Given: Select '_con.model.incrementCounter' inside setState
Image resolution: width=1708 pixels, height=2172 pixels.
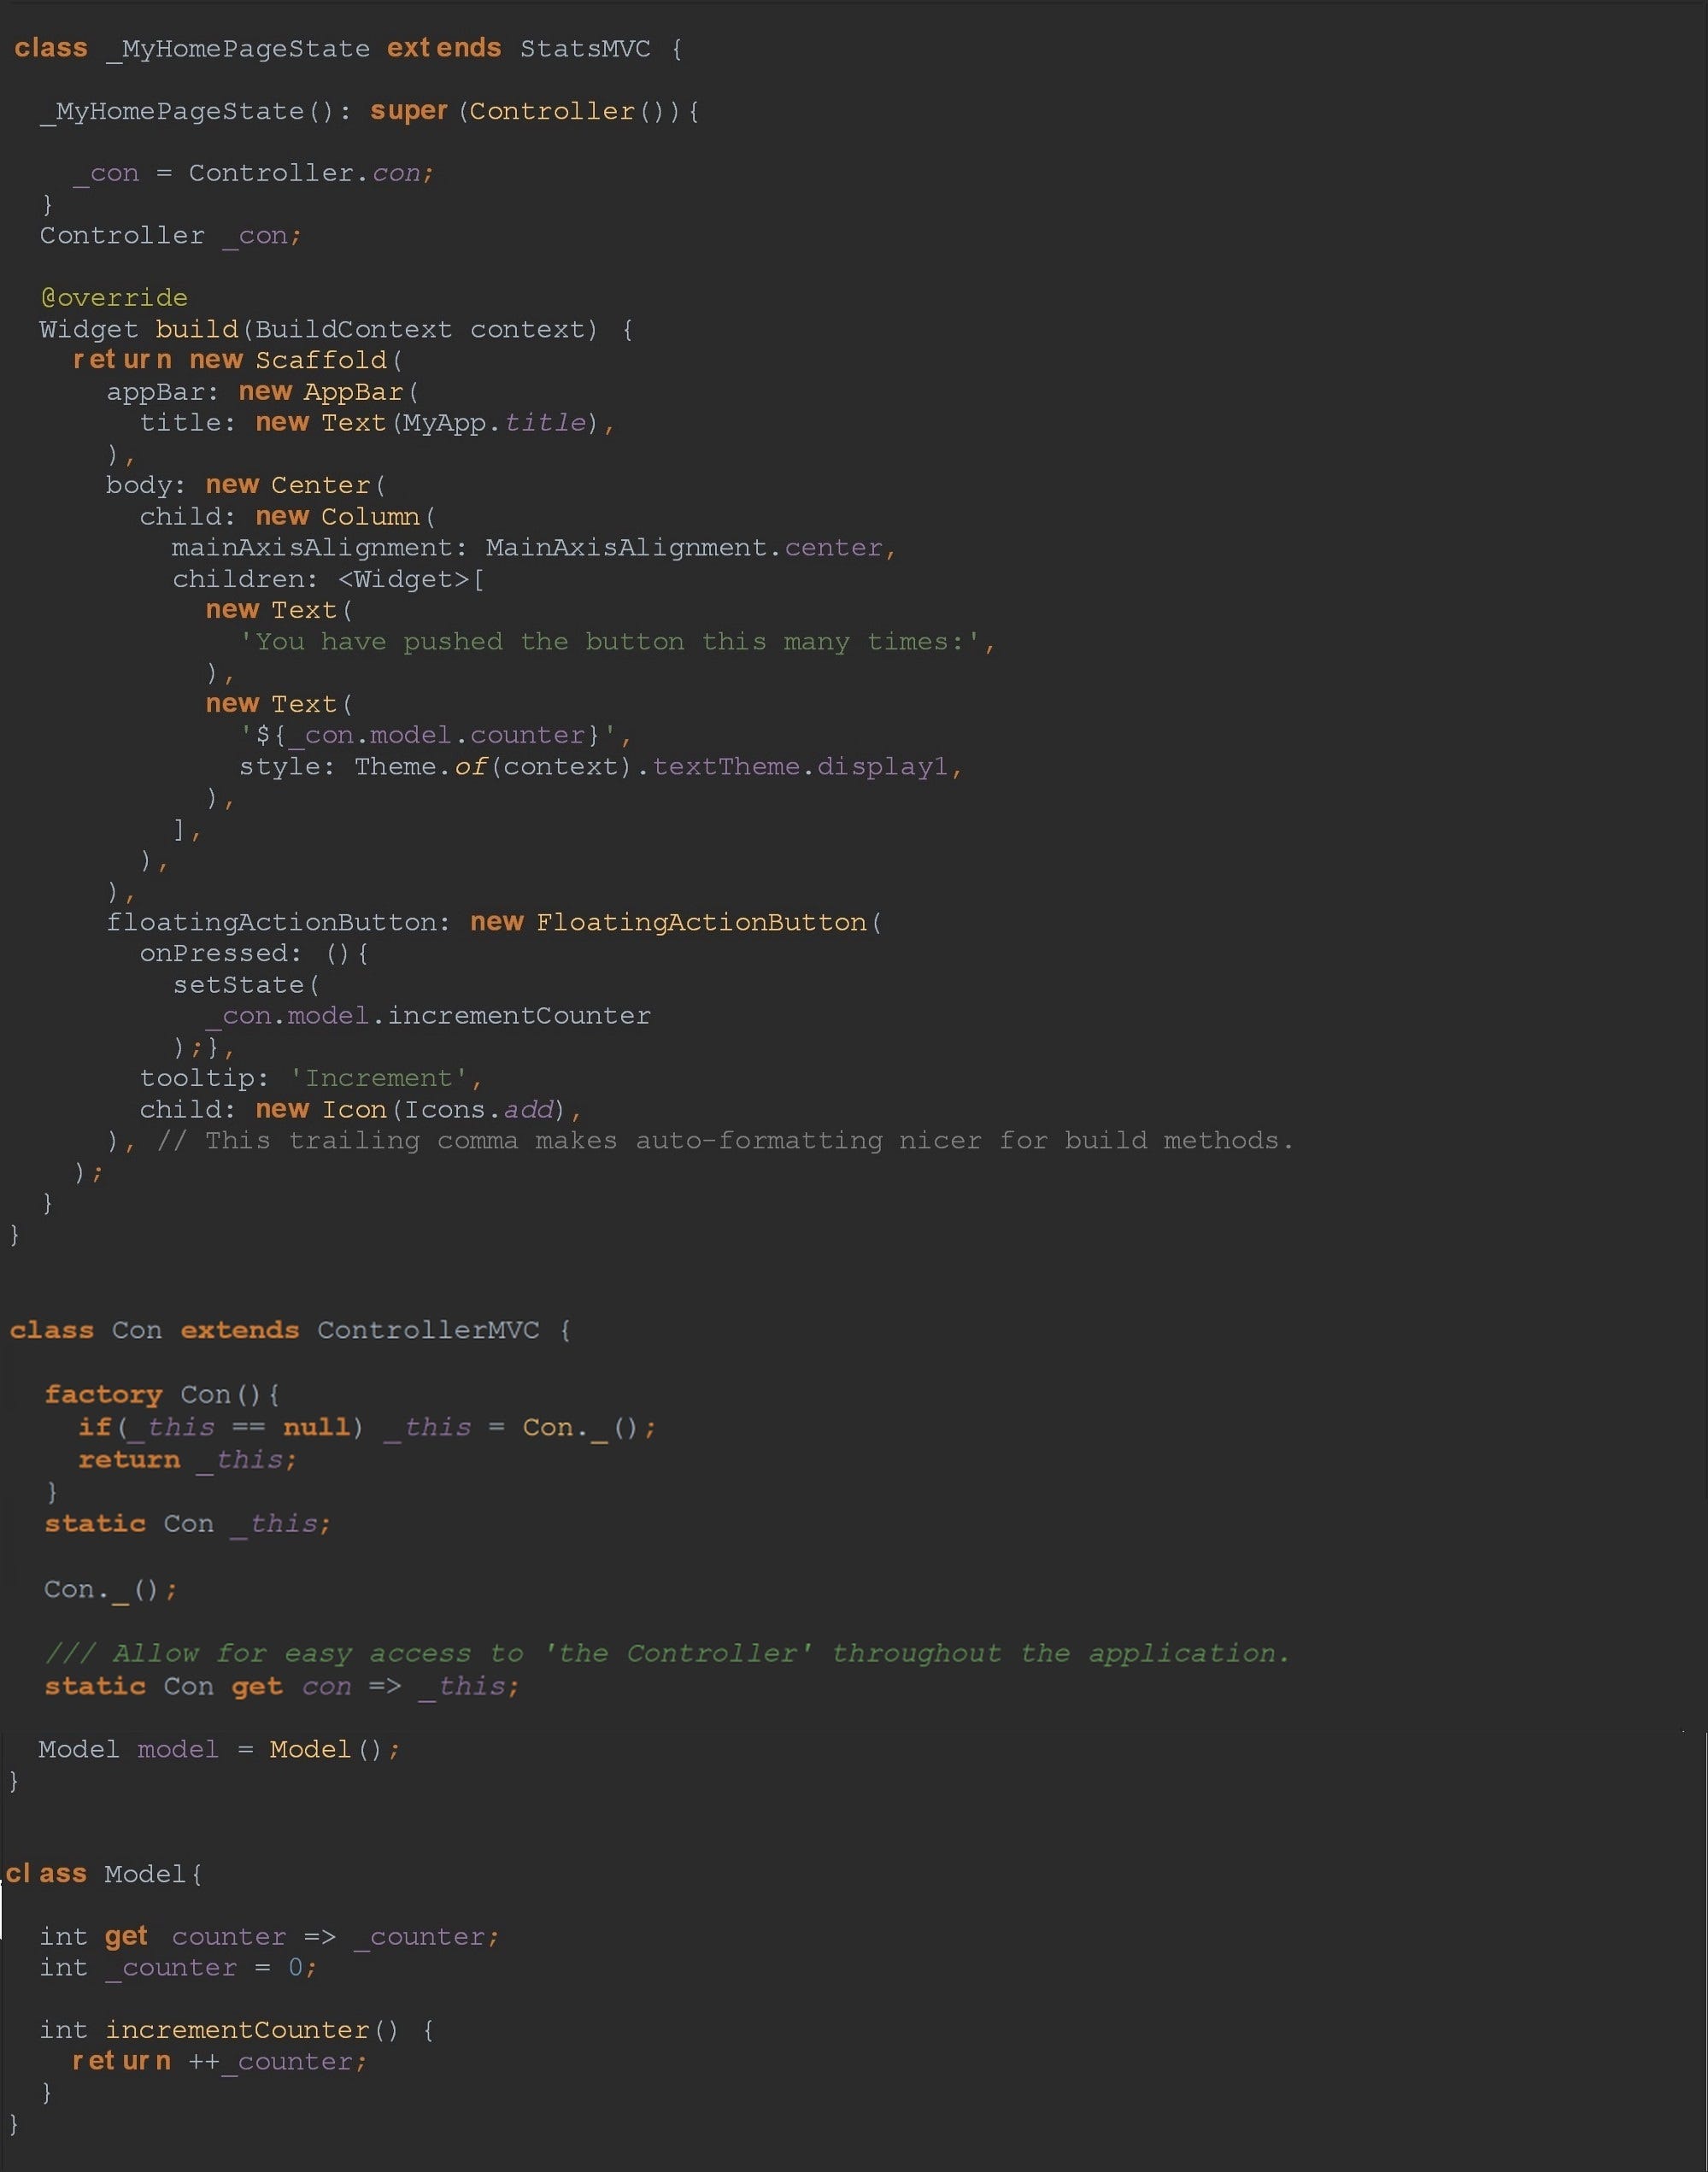Looking at the screenshot, I should [x=428, y=1016].
